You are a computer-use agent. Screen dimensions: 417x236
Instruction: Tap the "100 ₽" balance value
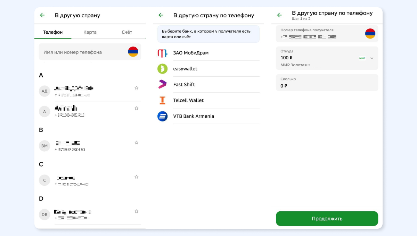pyautogui.click(x=286, y=58)
